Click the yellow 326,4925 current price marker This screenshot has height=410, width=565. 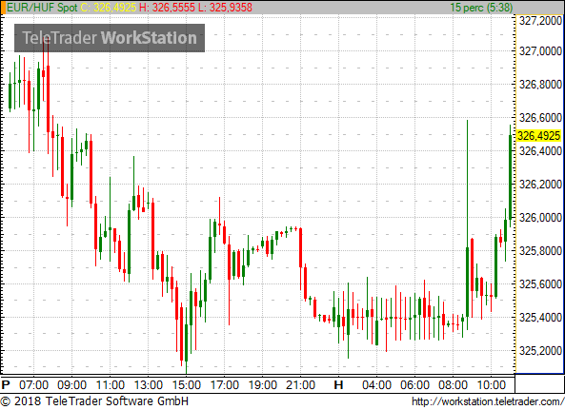pyautogui.click(x=539, y=136)
